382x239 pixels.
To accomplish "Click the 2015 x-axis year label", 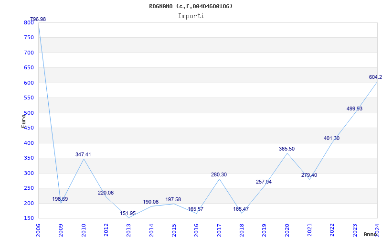I will 174,230.
